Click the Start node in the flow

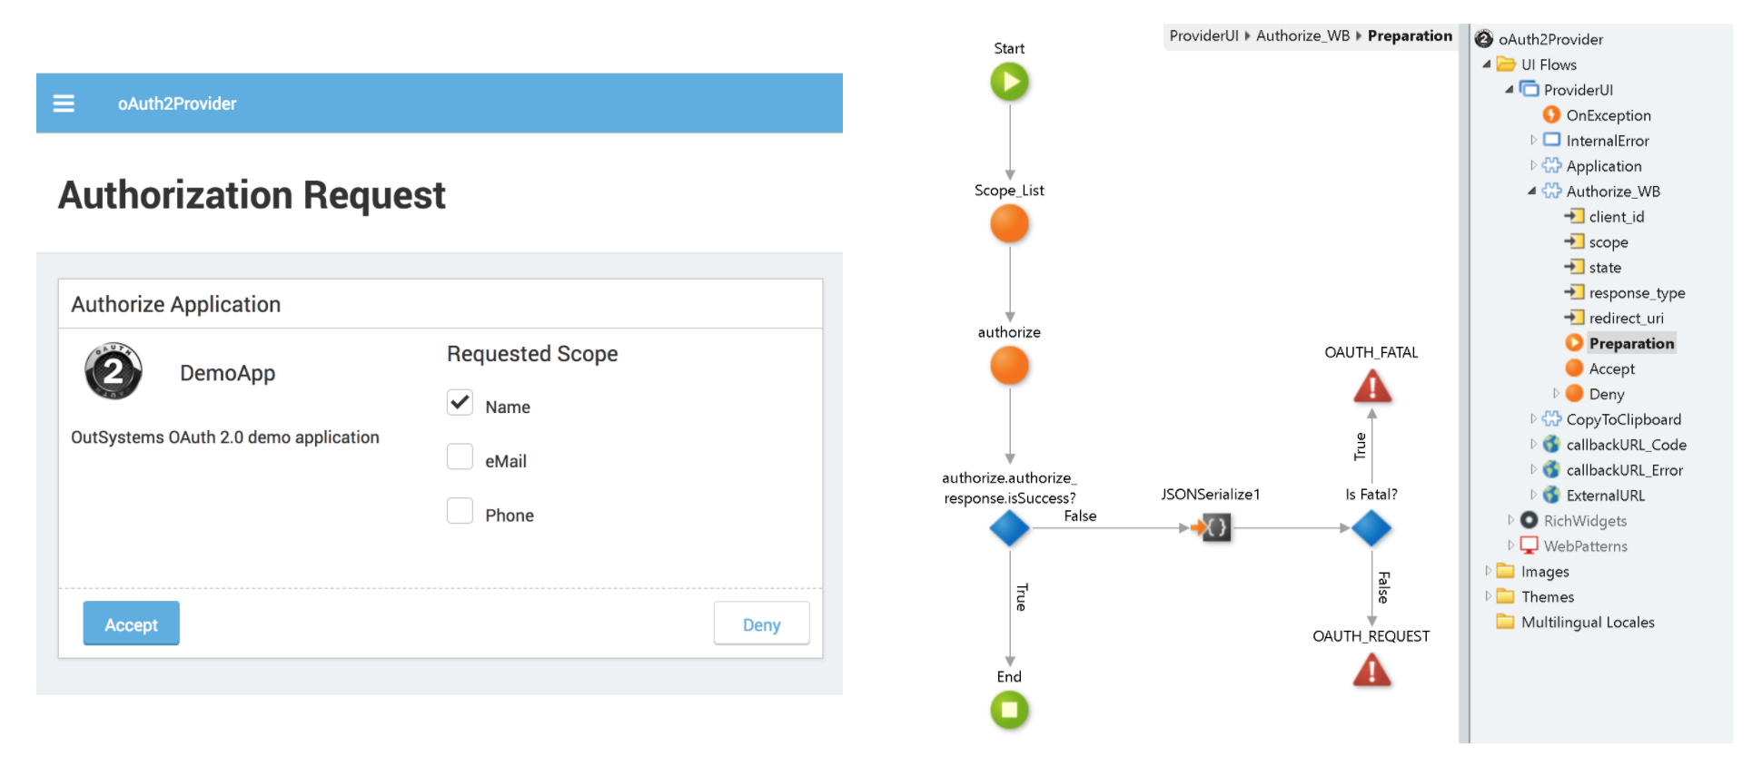1010,80
